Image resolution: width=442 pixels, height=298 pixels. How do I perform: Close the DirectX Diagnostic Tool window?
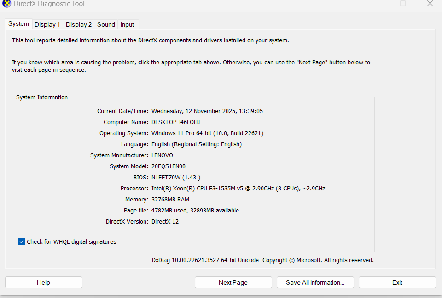(x=430, y=4)
